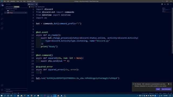Open File Explorer from the taskbar
Screen dimensions: 173x97
point(22,96)
